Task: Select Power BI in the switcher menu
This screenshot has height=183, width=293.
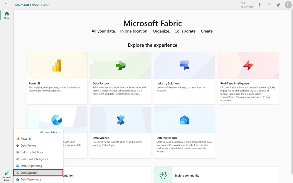Action: coord(38,138)
